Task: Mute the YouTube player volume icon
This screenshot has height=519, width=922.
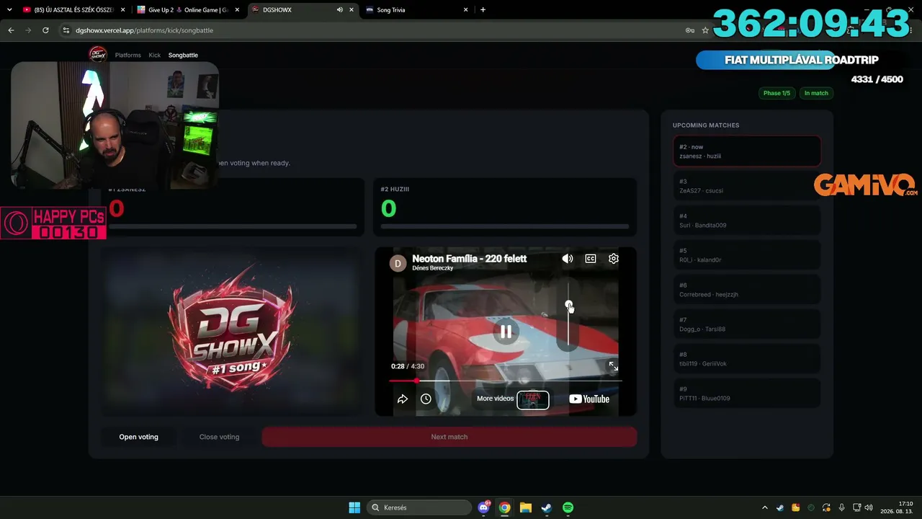Action: pyautogui.click(x=568, y=259)
